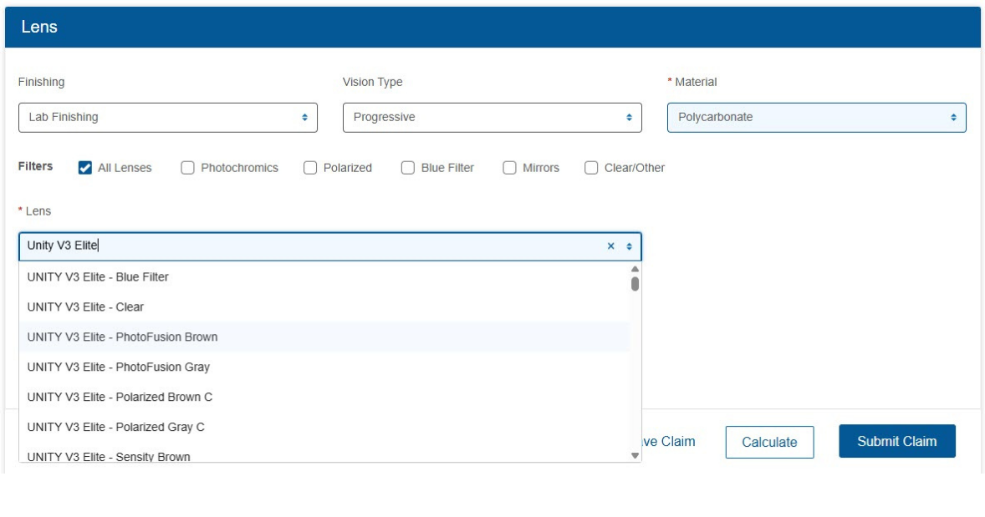Tick the Polarized filter checkbox
This screenshot has height=517, width=985.
pyautogui.click(x=310, y=168)
